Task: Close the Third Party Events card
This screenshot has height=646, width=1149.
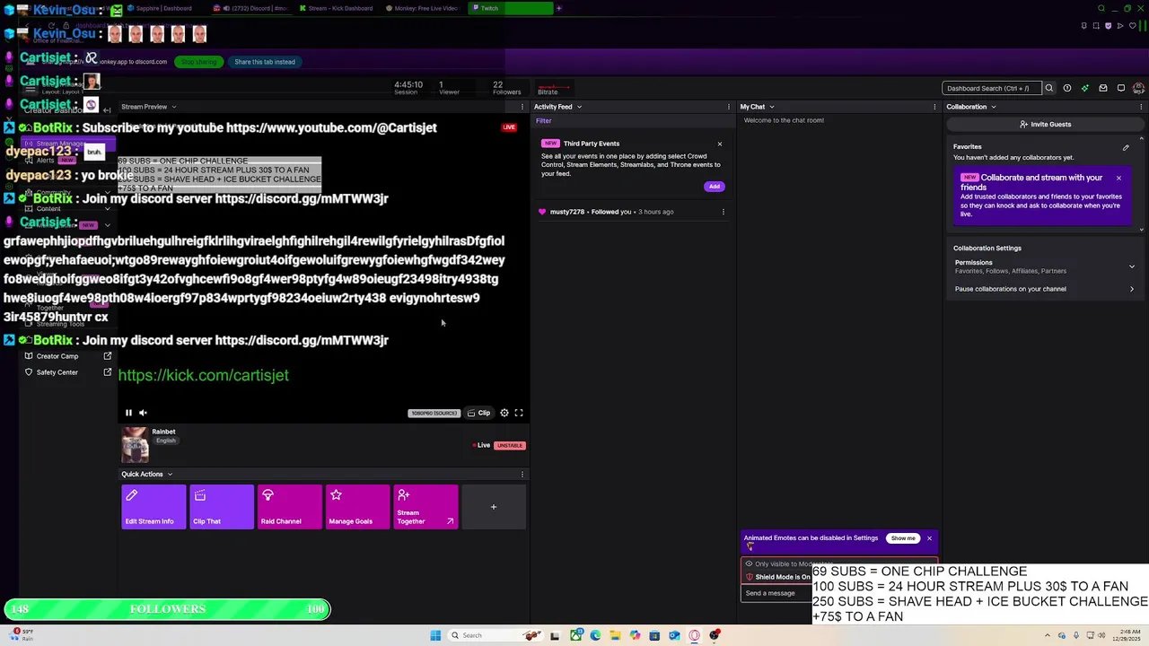Action: (x=719, y=144)
